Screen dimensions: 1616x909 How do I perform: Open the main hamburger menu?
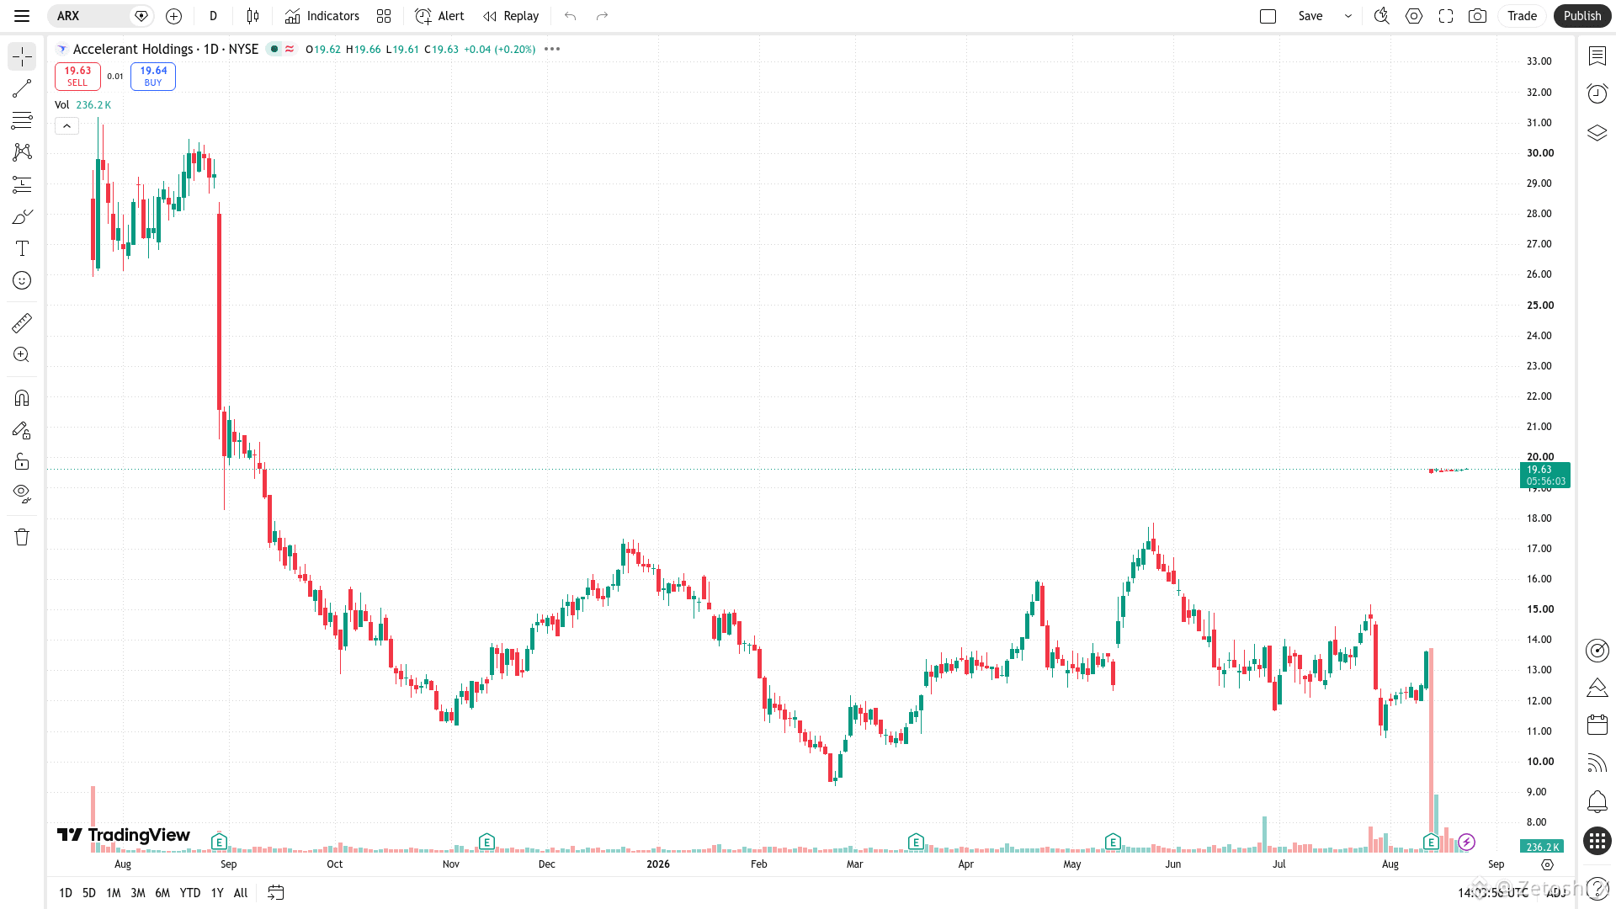pyautogui.click(x=22, y=16)
